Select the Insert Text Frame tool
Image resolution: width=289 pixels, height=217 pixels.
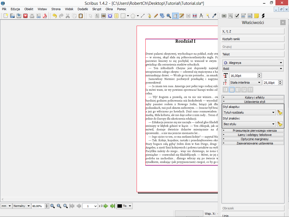coord(97,16)
